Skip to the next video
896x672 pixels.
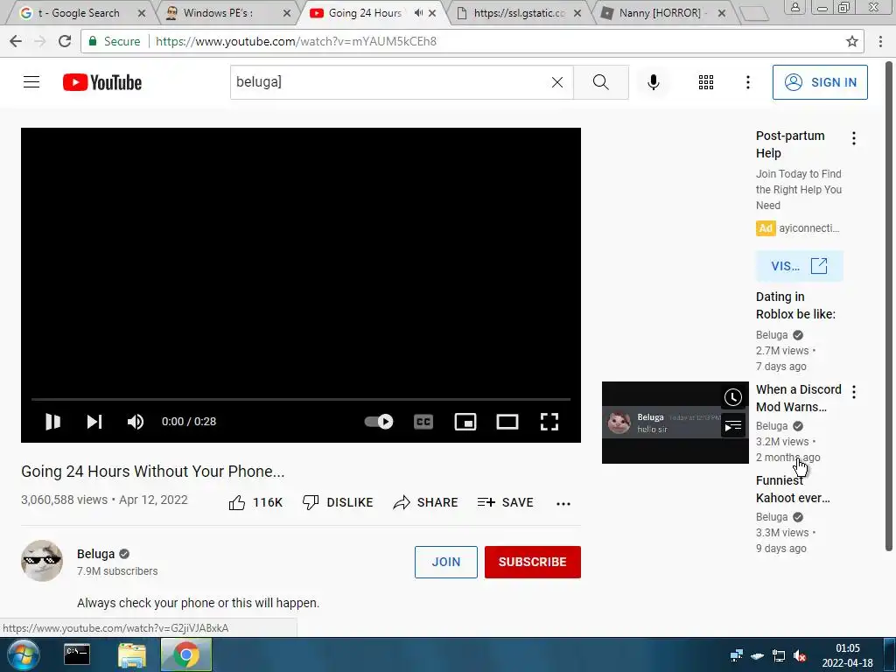[x=94, y=422]
